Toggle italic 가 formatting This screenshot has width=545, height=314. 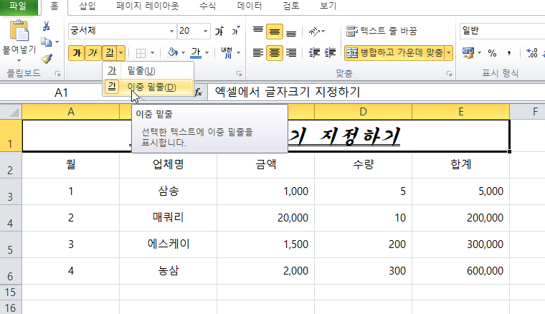click(x=93, y=53)
